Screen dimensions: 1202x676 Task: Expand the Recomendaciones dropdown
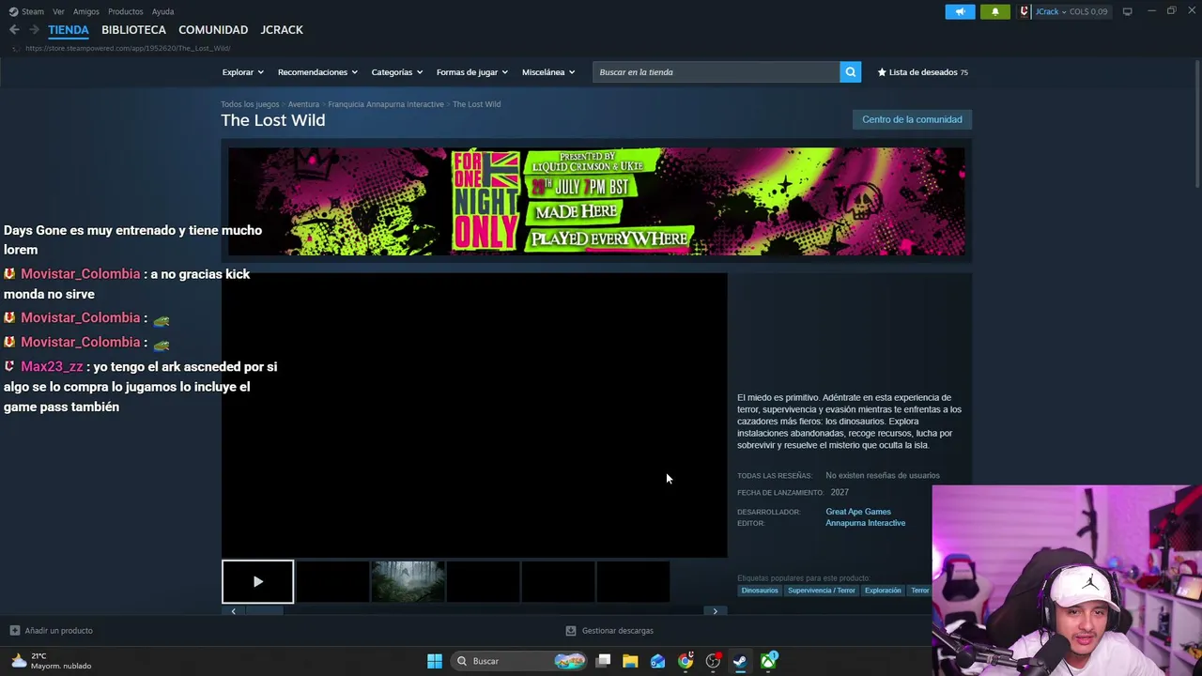[x=317, y=72]
